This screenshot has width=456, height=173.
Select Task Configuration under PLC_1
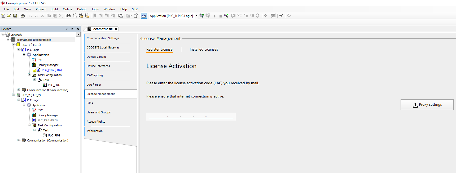pyautogui.click(x=50, y=75)
